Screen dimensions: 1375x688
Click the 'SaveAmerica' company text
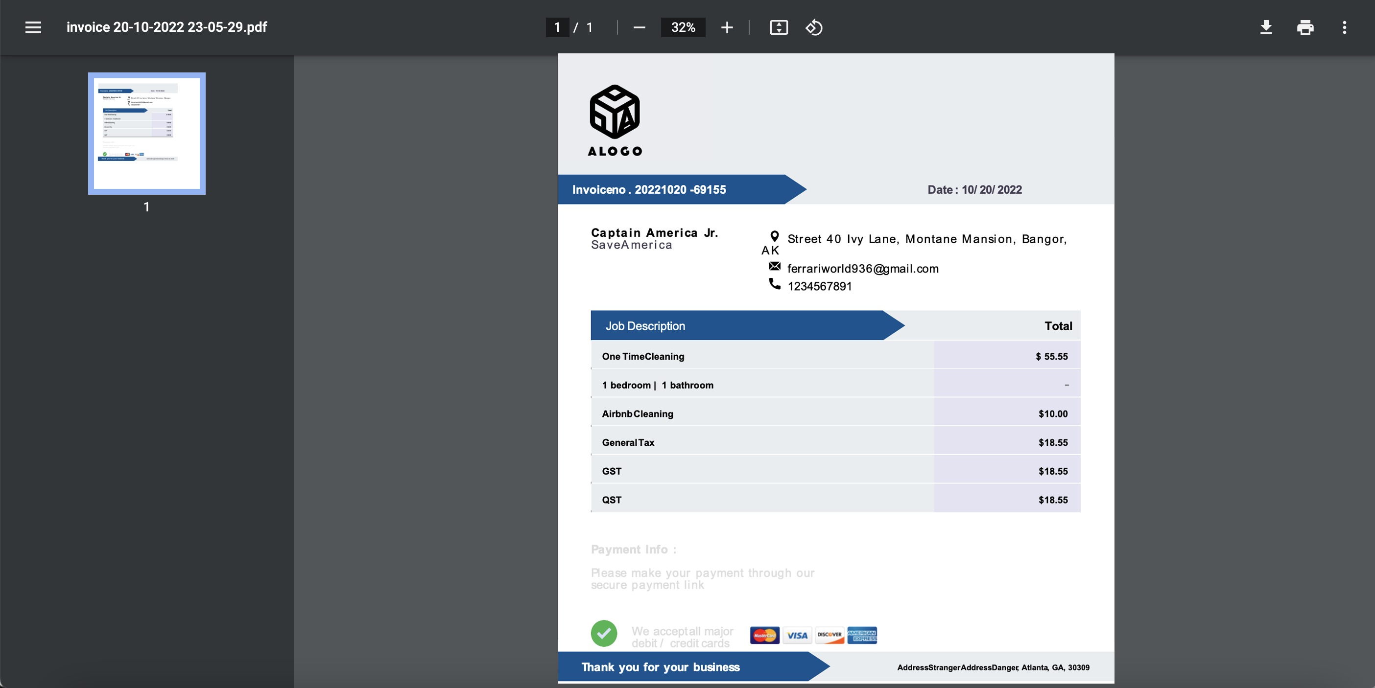[632, 245]
